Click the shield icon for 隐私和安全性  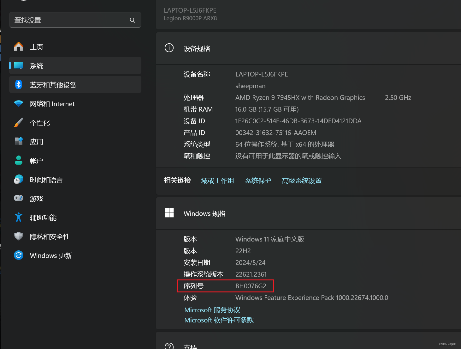[19, 236]
